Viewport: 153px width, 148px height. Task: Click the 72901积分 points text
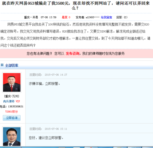pyautogui.click(x=11, y=112)
